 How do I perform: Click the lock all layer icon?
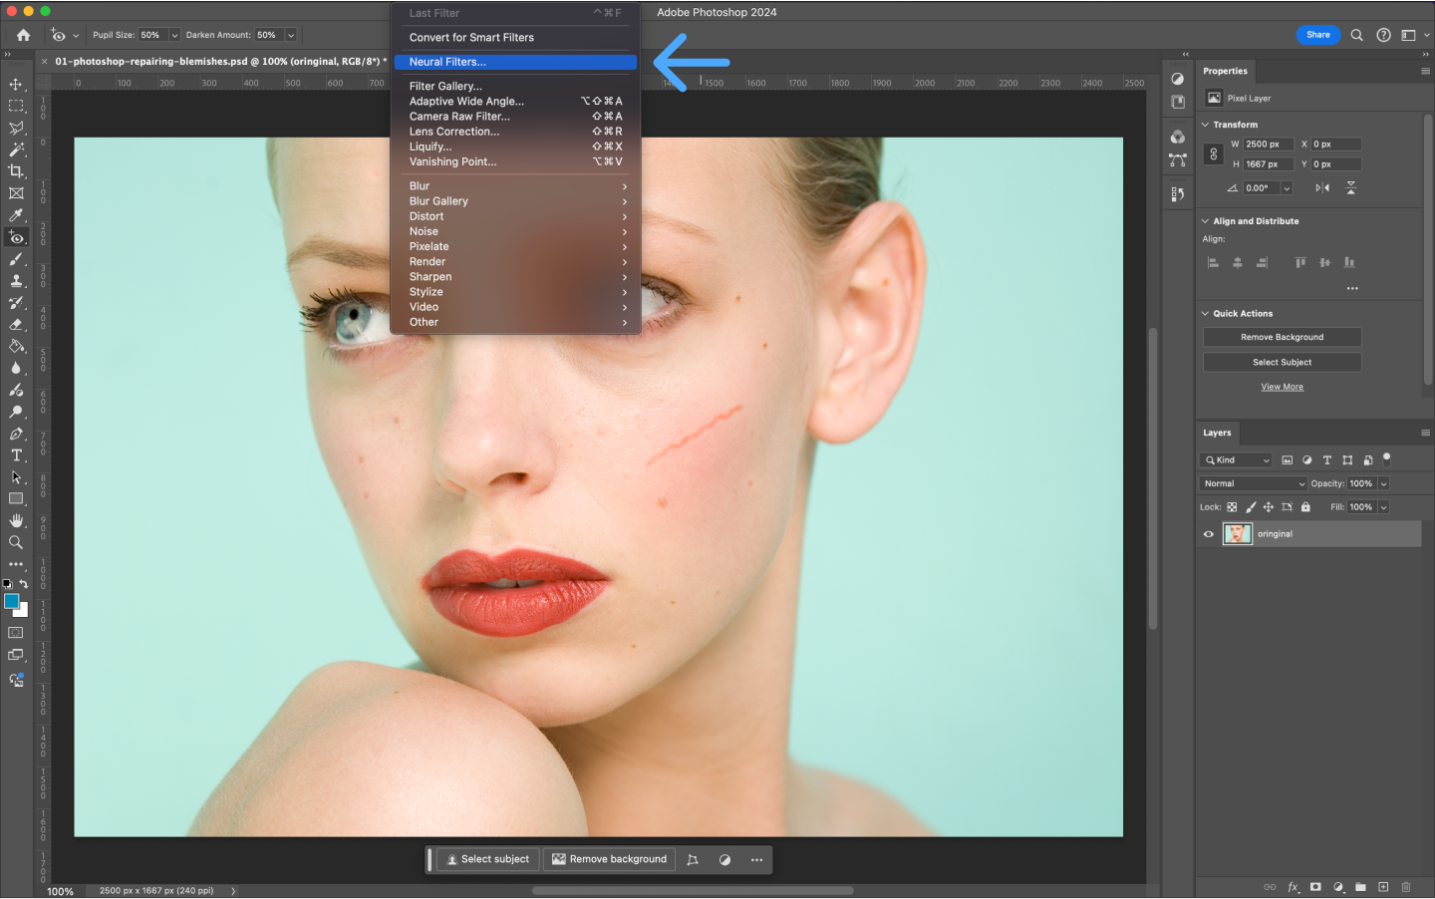tap(1305, 507)
